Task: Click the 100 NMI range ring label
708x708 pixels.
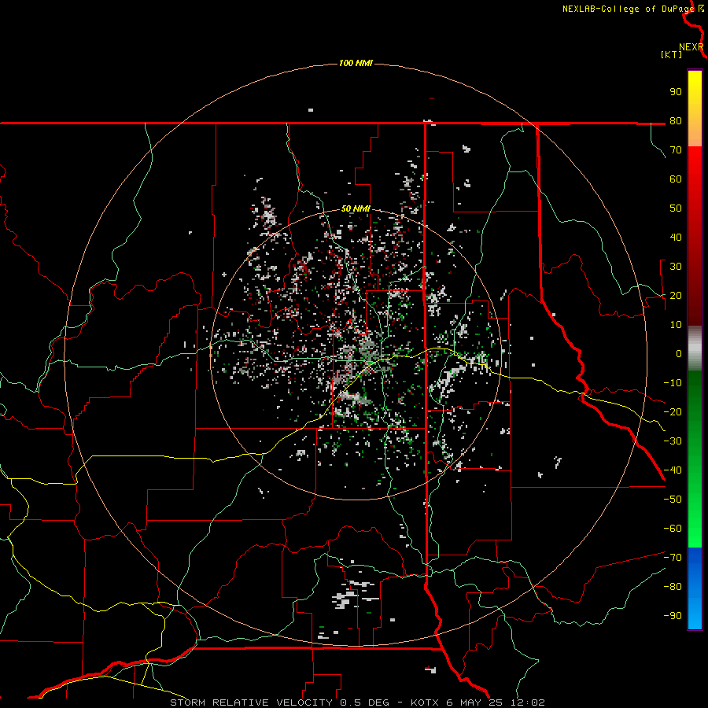Action: point(356,63)
